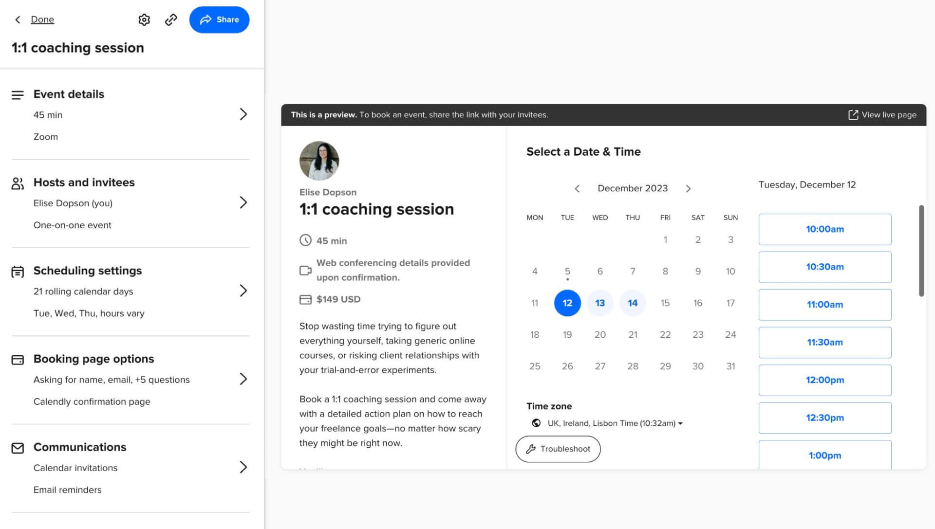The width and height of the screenshot is (935, 529).
Task: Select the 11:00am time slot
Action: point(825,305)
